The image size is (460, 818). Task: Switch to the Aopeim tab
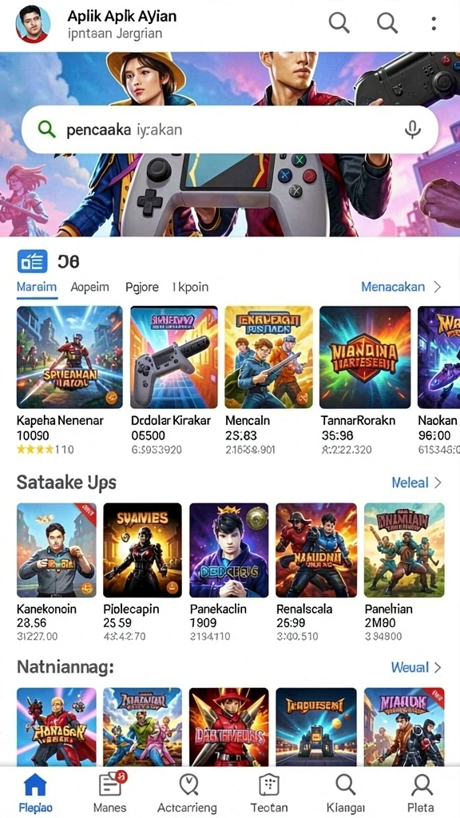tap(89, 287)
